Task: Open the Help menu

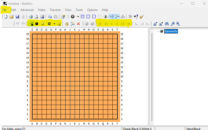Action: (x=105, y=10)
